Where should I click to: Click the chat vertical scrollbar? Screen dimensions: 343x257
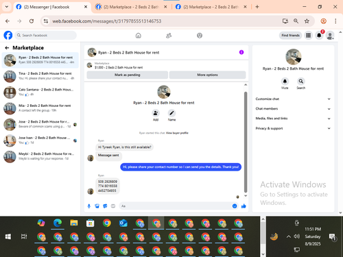pos(246,142)
